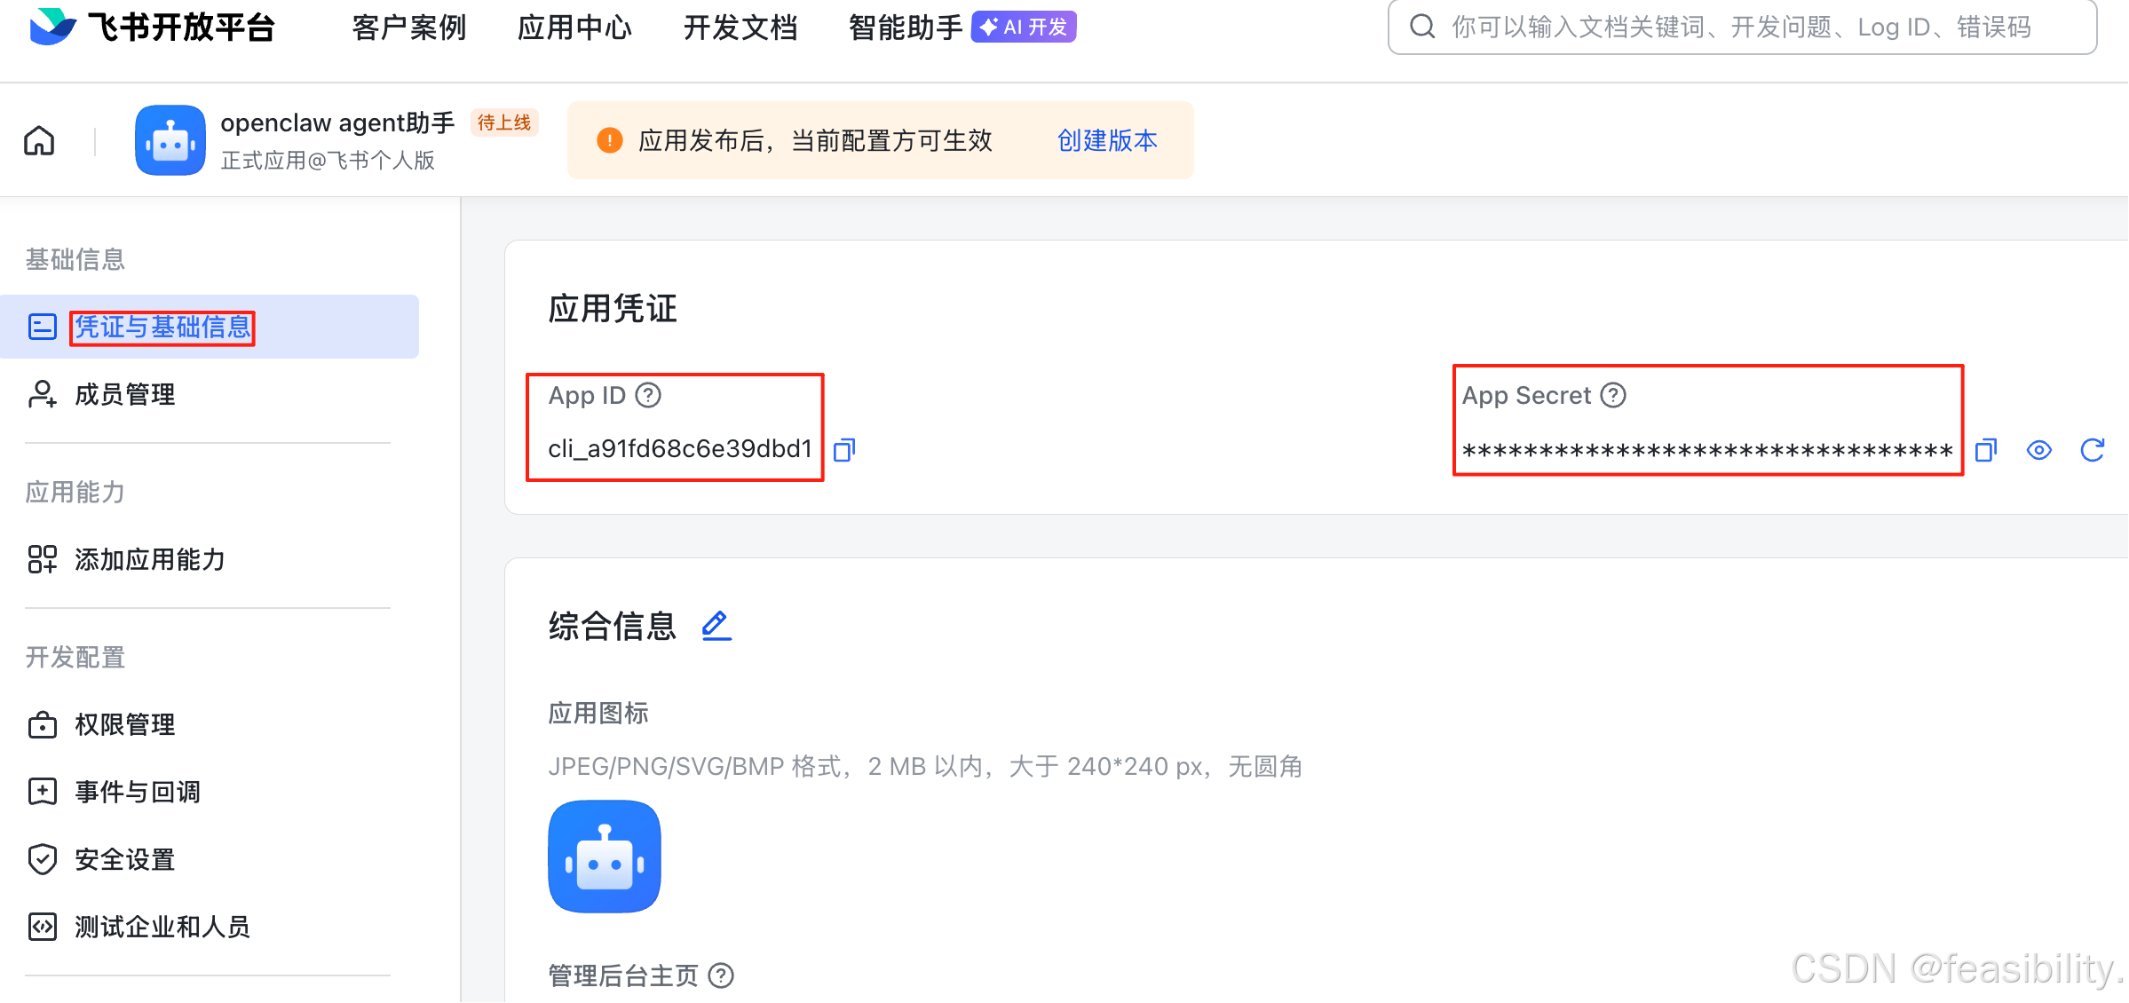The width and height of the screenshot is (2129, 1003).
Task: Select 成员管理 in sidebar
Action: 123,394
